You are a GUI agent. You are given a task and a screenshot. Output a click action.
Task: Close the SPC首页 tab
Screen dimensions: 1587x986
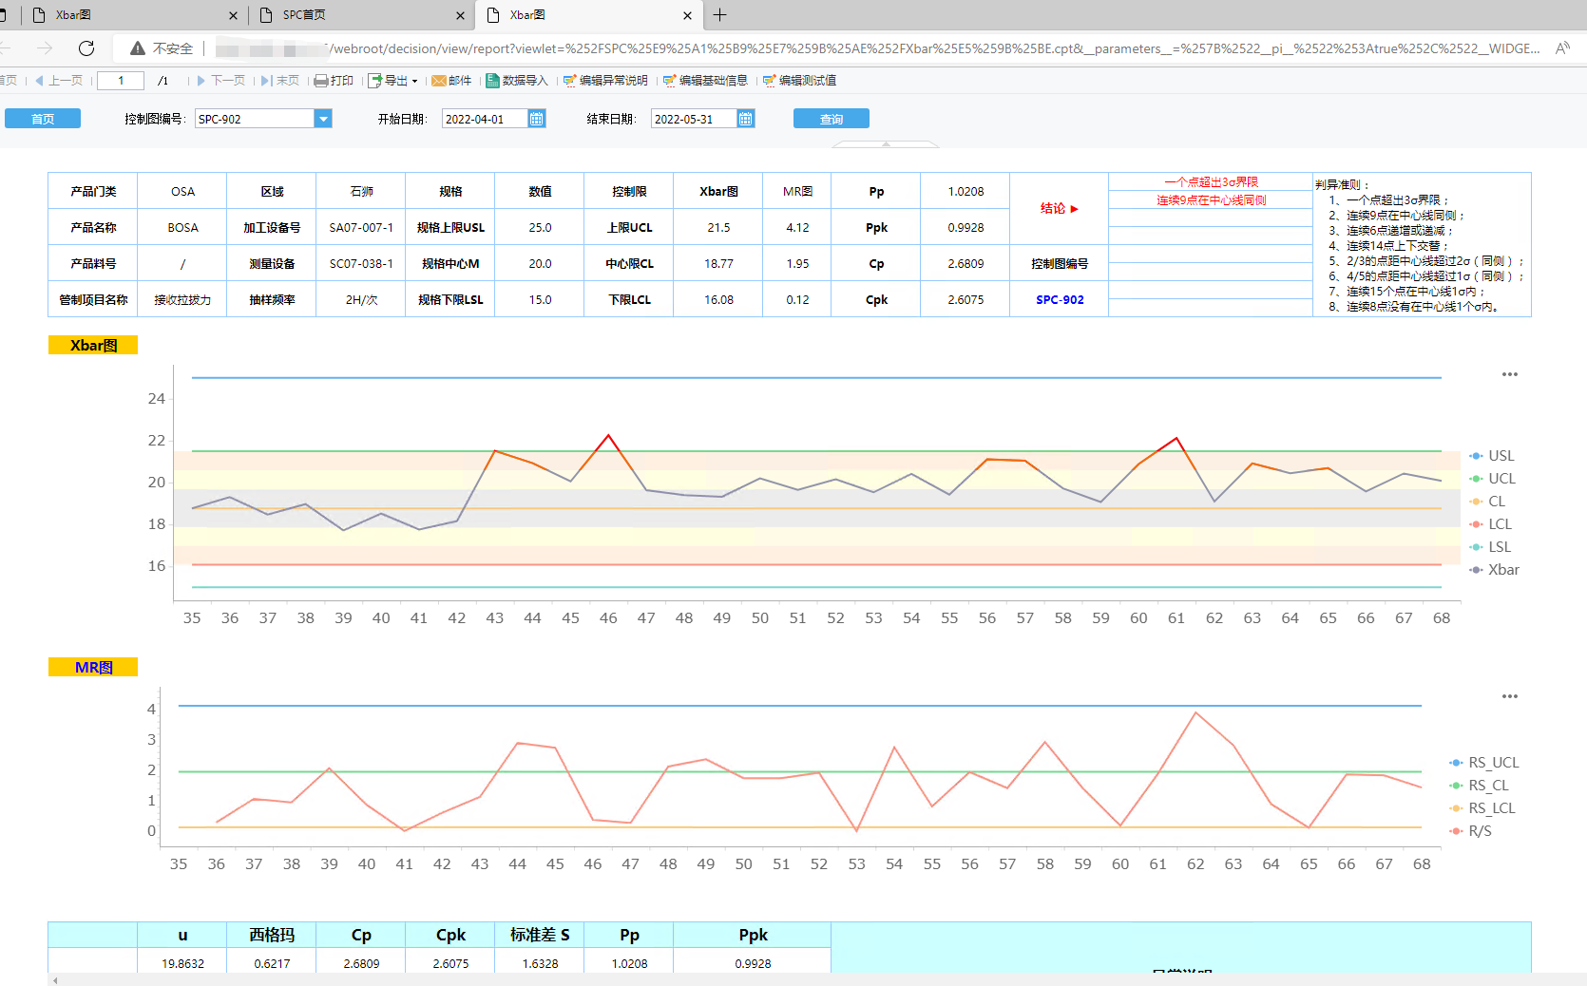click(460, 15)
